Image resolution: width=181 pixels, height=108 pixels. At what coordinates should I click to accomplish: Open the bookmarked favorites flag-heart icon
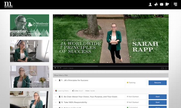click(x=167, y=4)
